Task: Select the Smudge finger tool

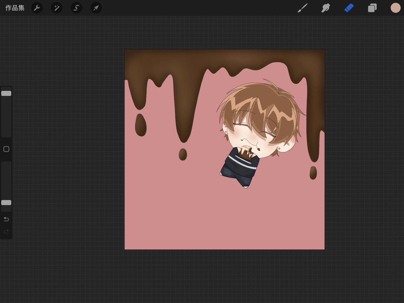Action: coord(326,8)
